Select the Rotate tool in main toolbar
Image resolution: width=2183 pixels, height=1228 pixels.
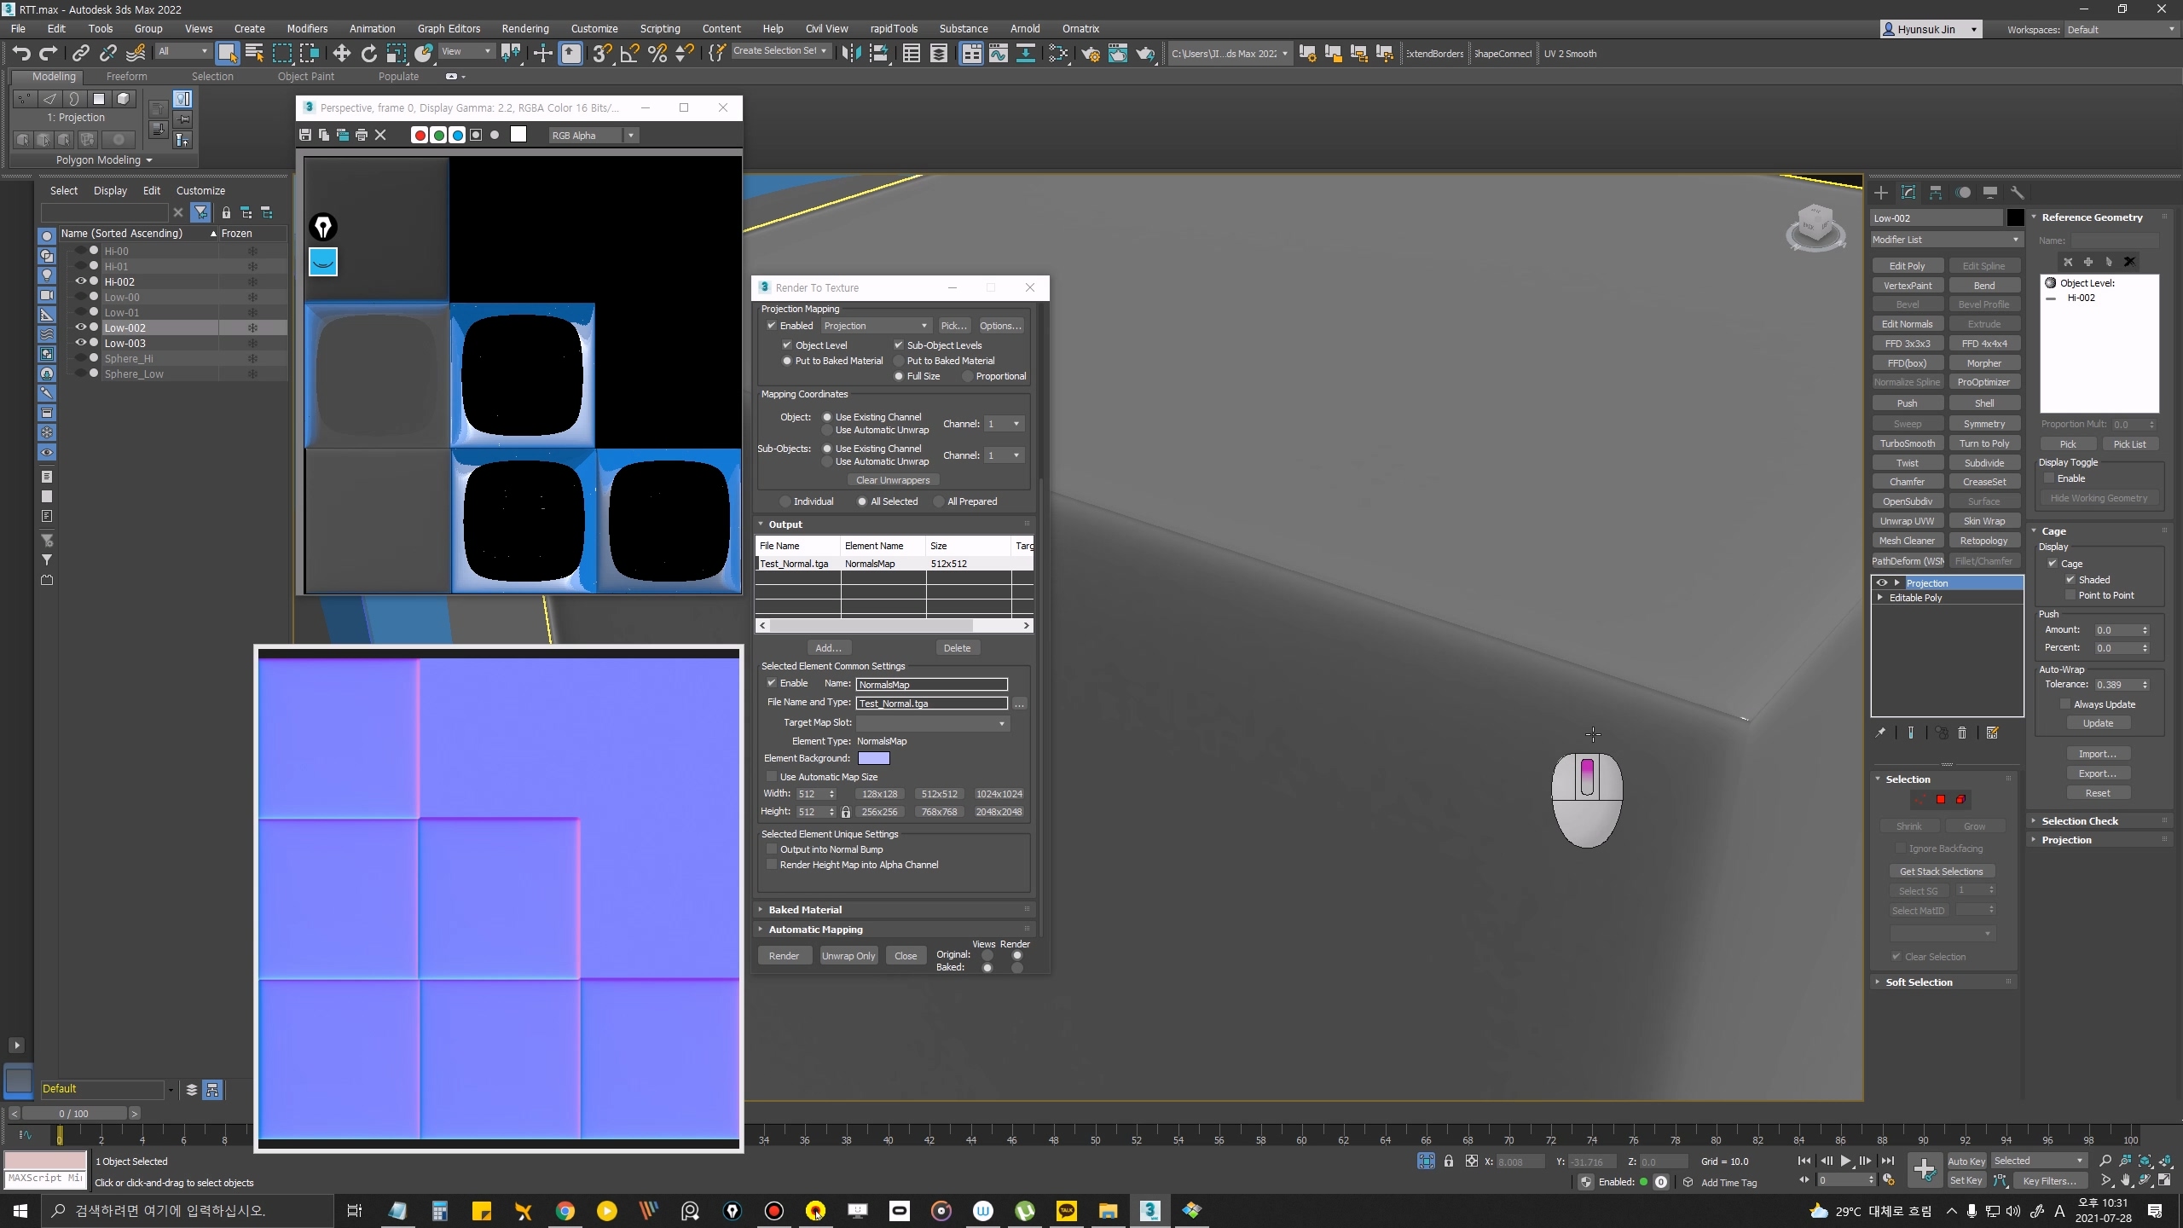point(368,54)
